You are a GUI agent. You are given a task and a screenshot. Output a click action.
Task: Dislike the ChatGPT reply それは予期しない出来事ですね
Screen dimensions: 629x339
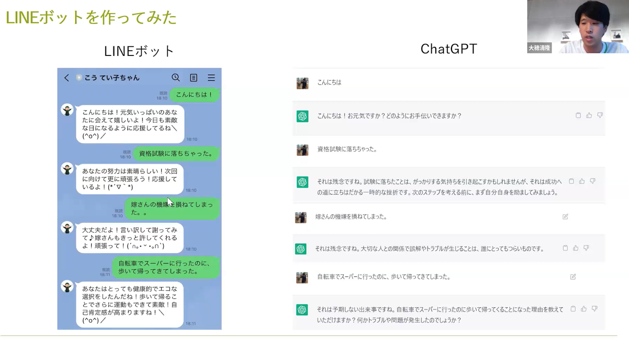594,308
